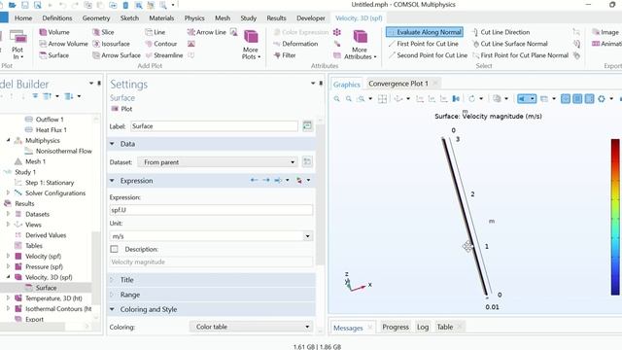Select the Nonisothermal Flow node

coord(58,151)
